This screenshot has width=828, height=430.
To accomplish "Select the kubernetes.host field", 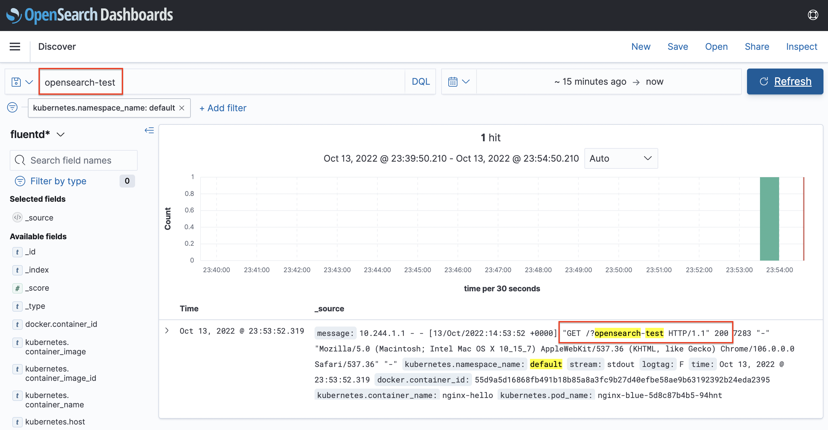I will click(x=55, y=422).
